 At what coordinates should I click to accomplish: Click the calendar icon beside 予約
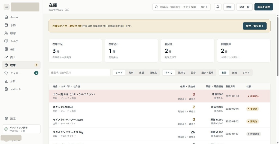coord(6,25)
